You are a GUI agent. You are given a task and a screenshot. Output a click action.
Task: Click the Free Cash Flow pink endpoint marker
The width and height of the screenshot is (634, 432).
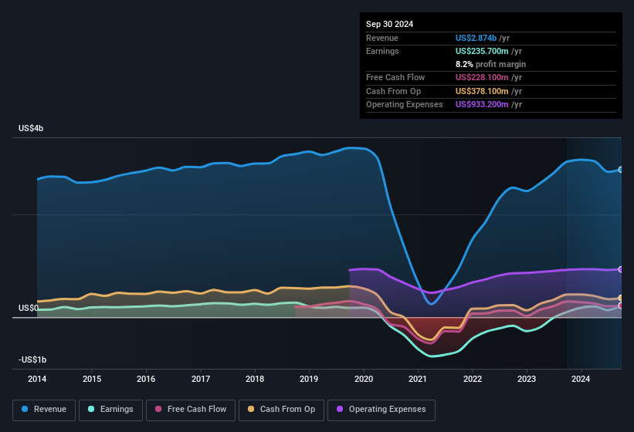pos(621,305)
